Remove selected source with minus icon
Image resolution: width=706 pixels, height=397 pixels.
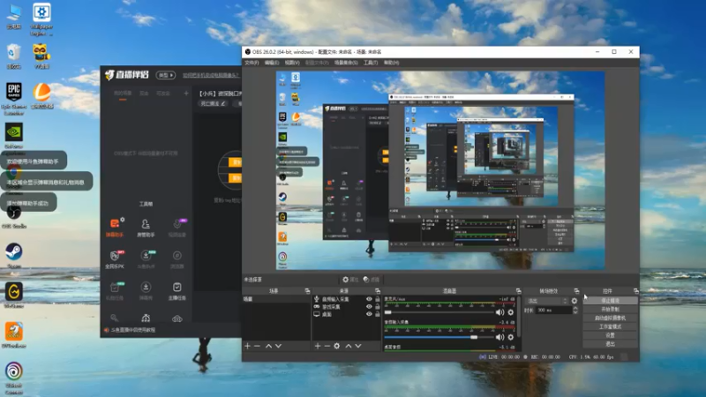[x=327, y=346]
